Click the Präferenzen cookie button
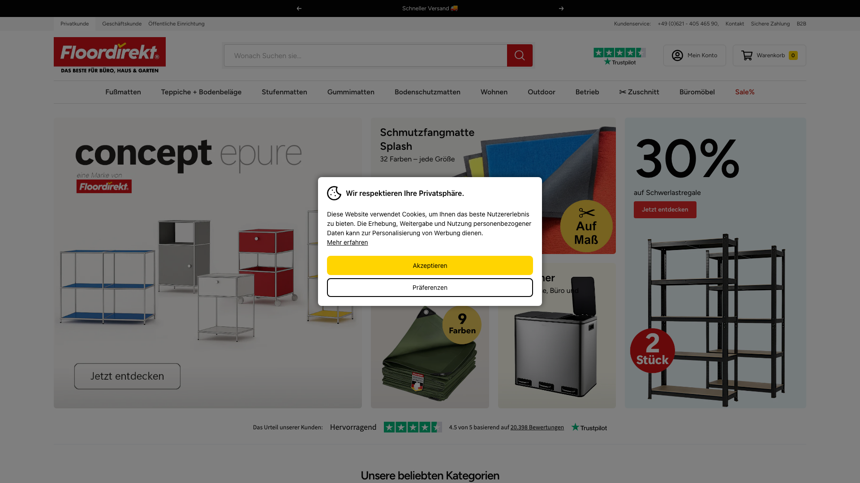860x483 pixels. coord(430,288)
